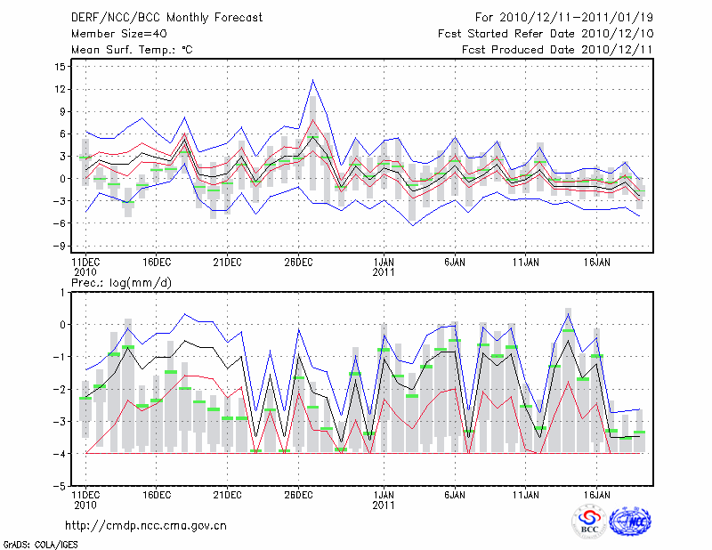Image resolution: width=712 pixels, height=550 pixels.
Task: Click 6JAN tick under the temperature chart
Action: pos(455,263)
